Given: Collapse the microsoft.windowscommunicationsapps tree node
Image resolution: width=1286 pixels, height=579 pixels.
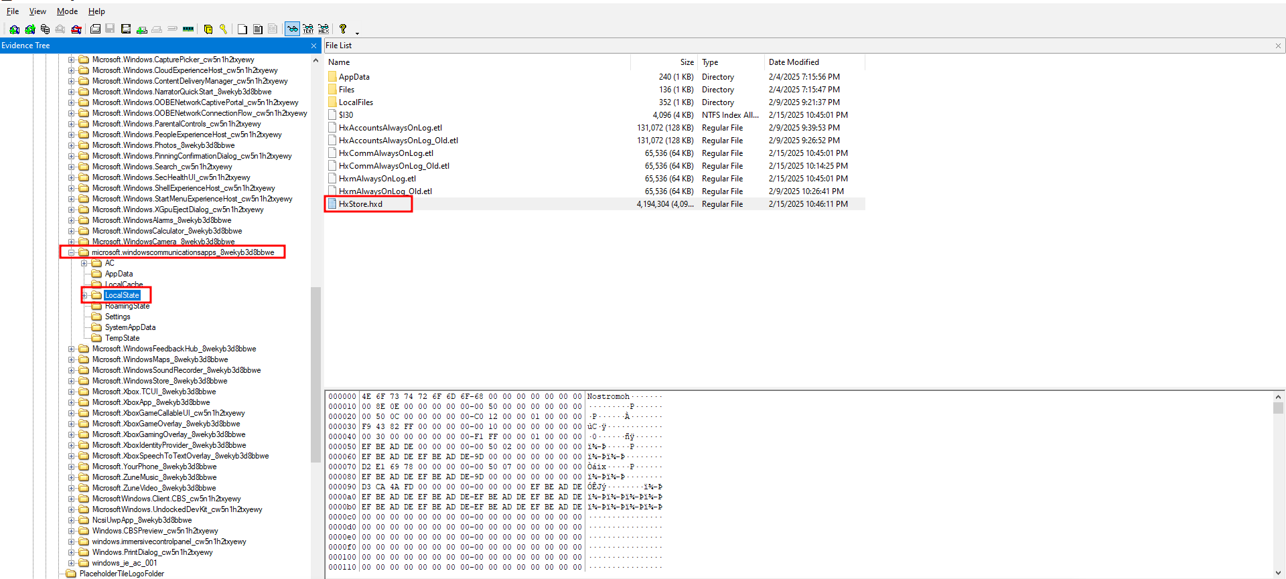Looking at the screenshot, I should pyautogui.click(x=72, y=252).
